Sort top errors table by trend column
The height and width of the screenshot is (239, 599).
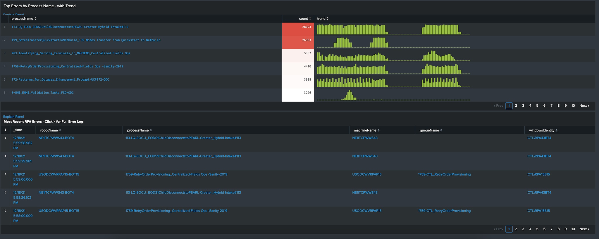(x=323, y=19)
